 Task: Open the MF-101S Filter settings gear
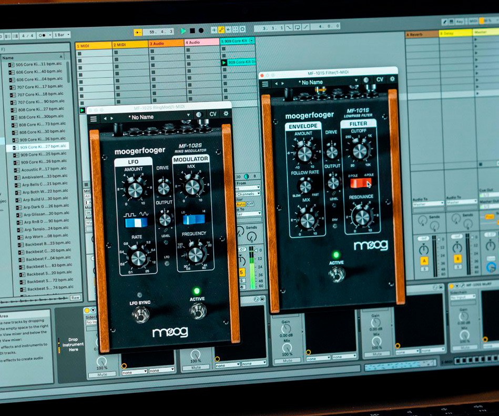click(x=392, y=78)
